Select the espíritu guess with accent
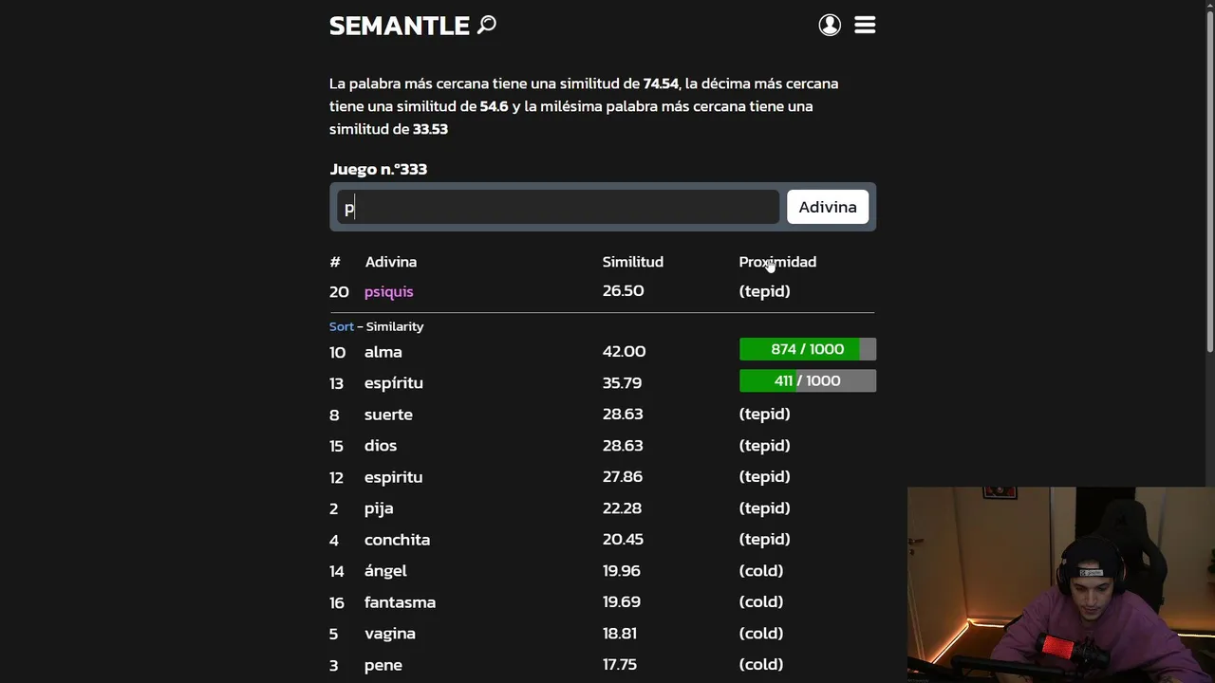Viewport: 1215px width, 683px height. pos(393,383)
